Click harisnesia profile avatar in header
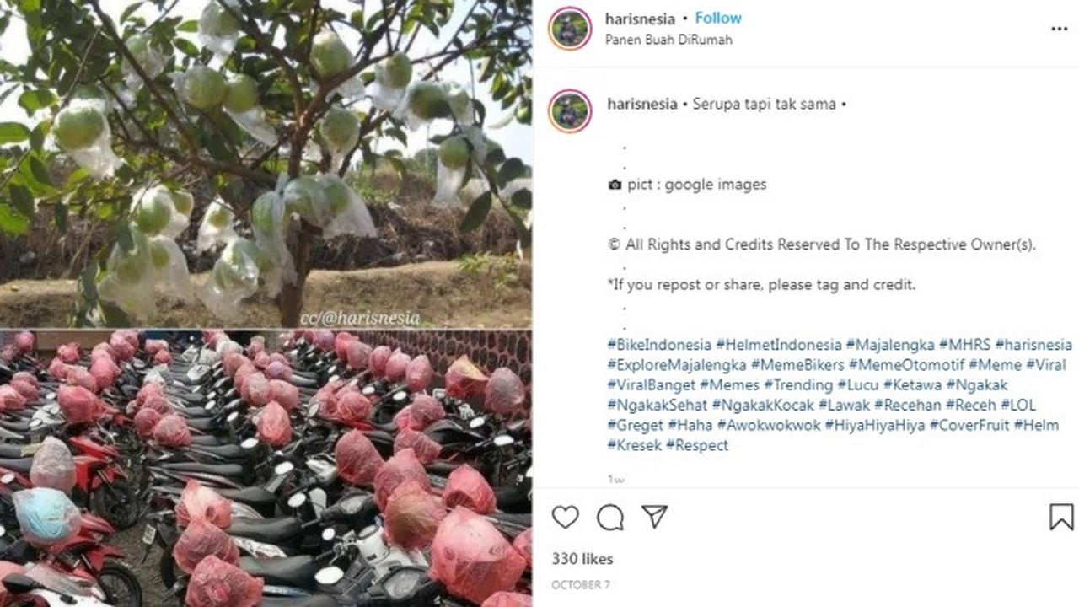This screenshot has height=607, width=1079. tap(570, 29)
